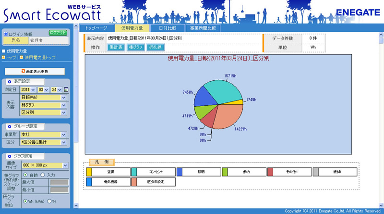The image size is (384, 214).
Task: Open the calendar picker icon beside 測定日
Action: pos(66,90)
